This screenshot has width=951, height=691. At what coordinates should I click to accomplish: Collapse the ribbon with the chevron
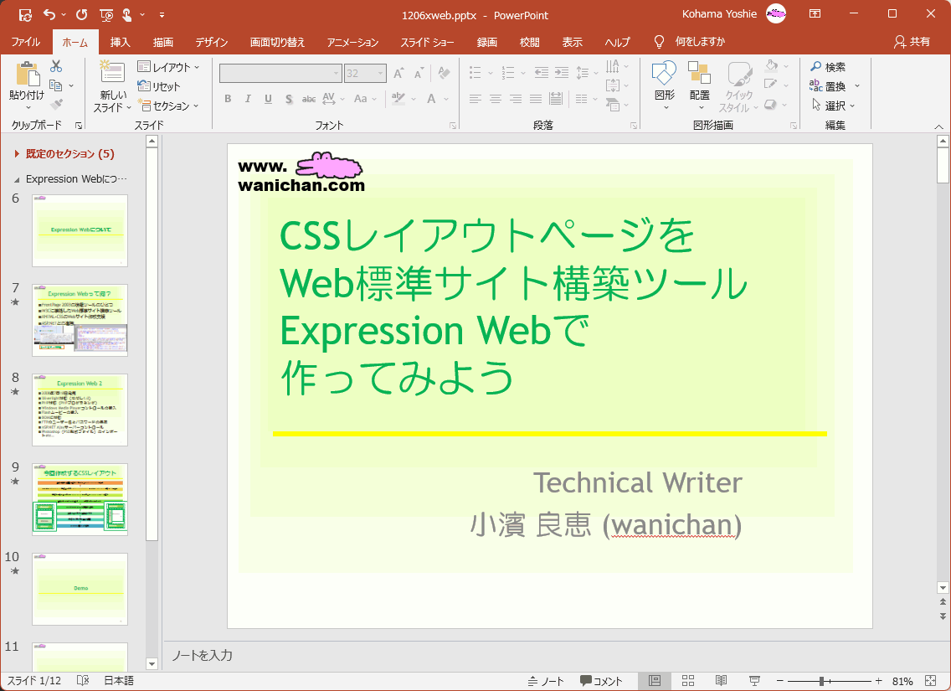[x=939, y=126]
